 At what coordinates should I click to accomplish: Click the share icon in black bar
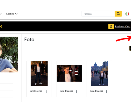click(x=1, y=27)
